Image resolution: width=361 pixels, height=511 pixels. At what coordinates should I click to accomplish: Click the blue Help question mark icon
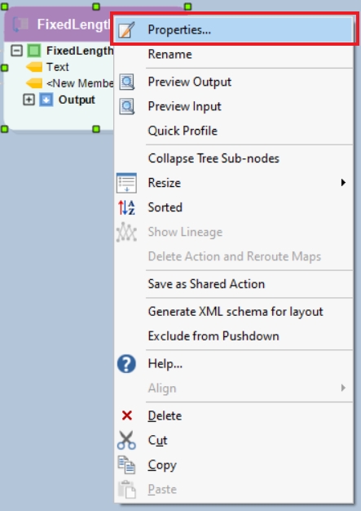point(126,364)
